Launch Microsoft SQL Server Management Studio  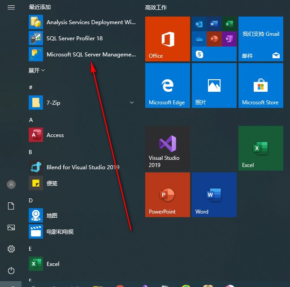click(82, 54)
